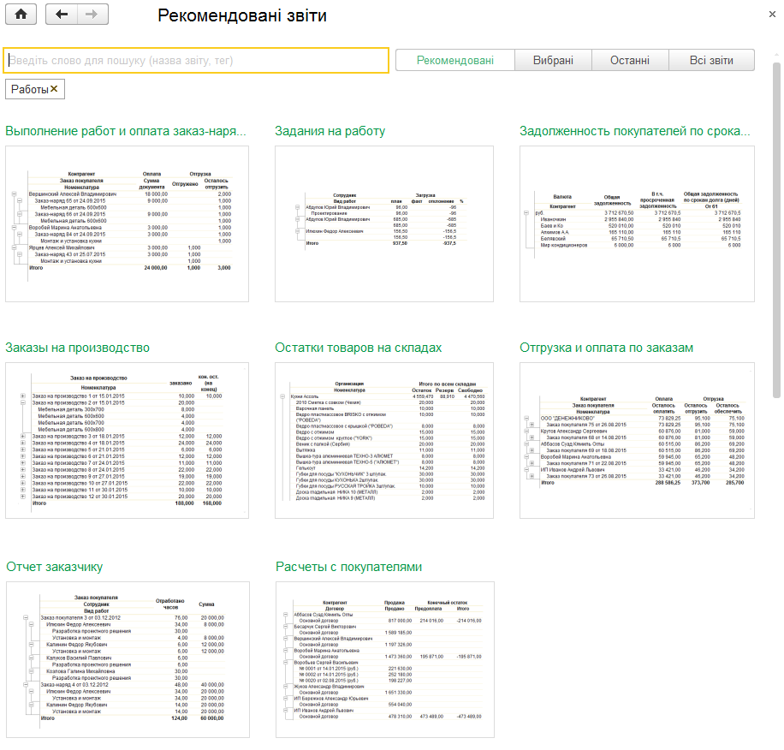784x750 pixels.
Task: Click the Отгрузка и оплата preview thumbnail
Action: (x=637, y=441)
